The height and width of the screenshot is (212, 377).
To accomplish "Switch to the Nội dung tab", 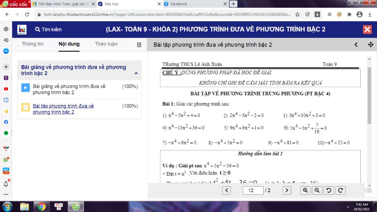I will [69, 44].
